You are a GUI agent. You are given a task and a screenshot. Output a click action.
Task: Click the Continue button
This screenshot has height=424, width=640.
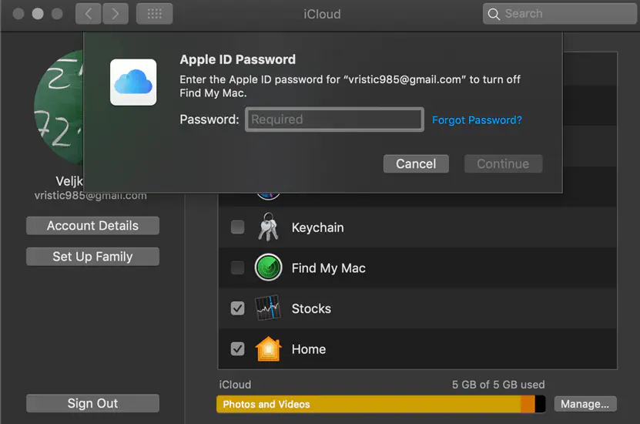503,163
